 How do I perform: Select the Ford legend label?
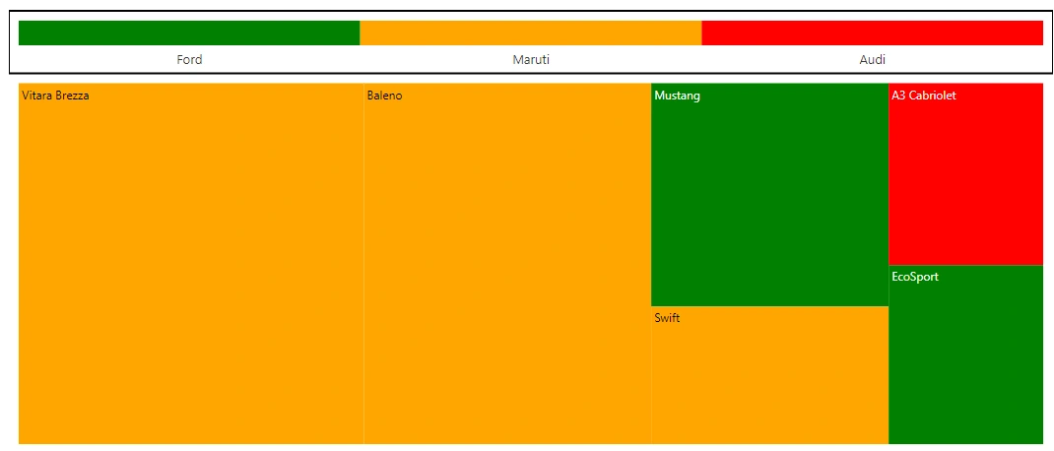[x=189, y=59]
